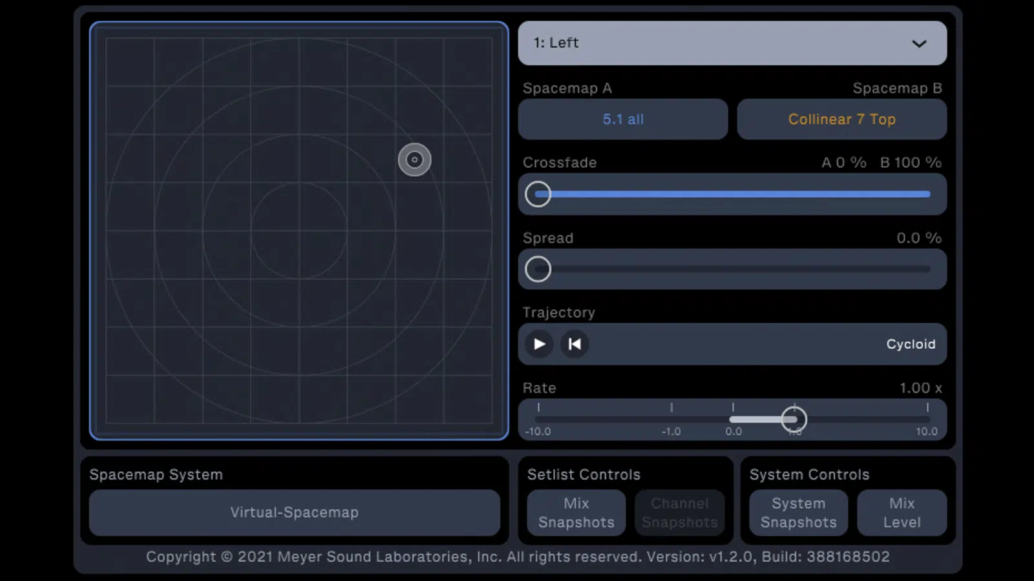Select the panner puck in the spacemap view
Image resolution: width=1034 pixels, height=581 pixels.
pyautogui.click(x=414, y=159)
